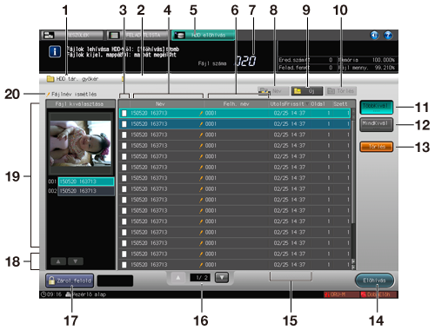The image size is (435, 330).
Task: Click the Fájl száma 020 counter
Action: tap(227, 62)
